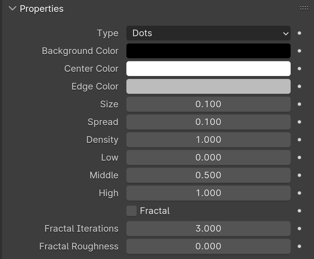Viewport: 314px width, 259px height.
Task: Enable the Fractal checkbox
Action: pyautogui.click(x=131, y=211)
